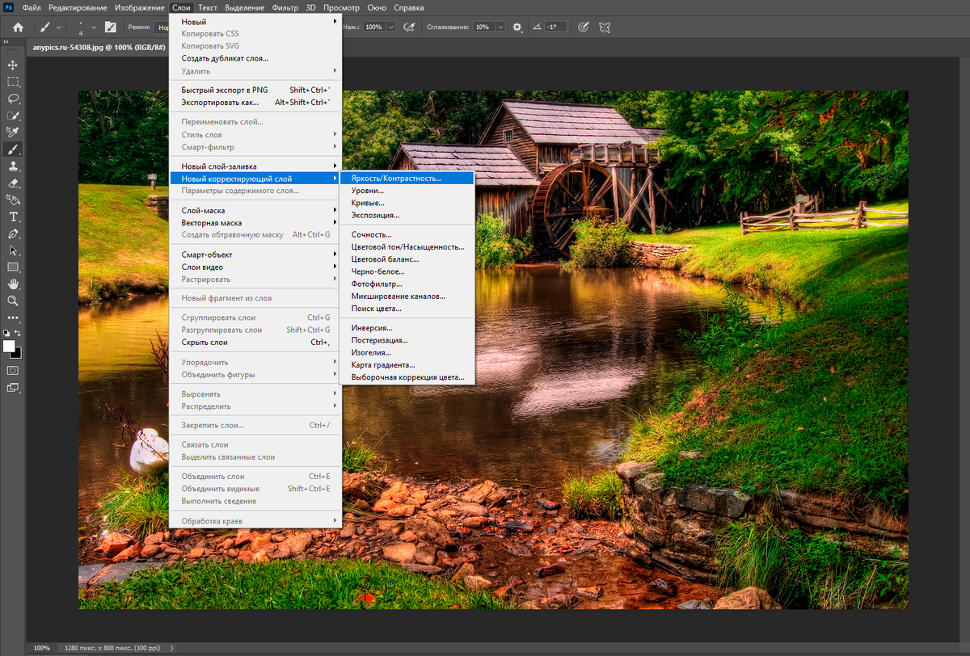970x656 pixels.
Task: Select the Eyedropper tool
Action: [x=13, y=132]
